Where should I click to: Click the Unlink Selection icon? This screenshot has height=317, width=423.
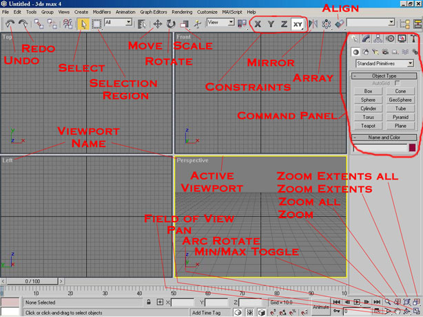tap(52, 23)
